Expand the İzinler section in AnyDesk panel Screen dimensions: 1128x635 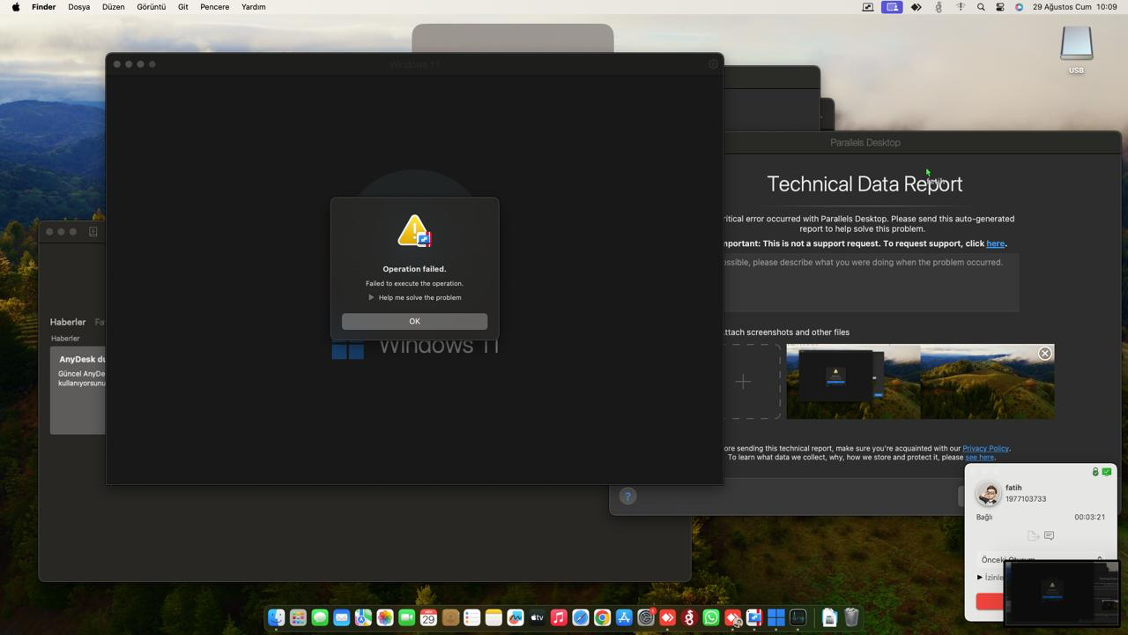(980, 578)
